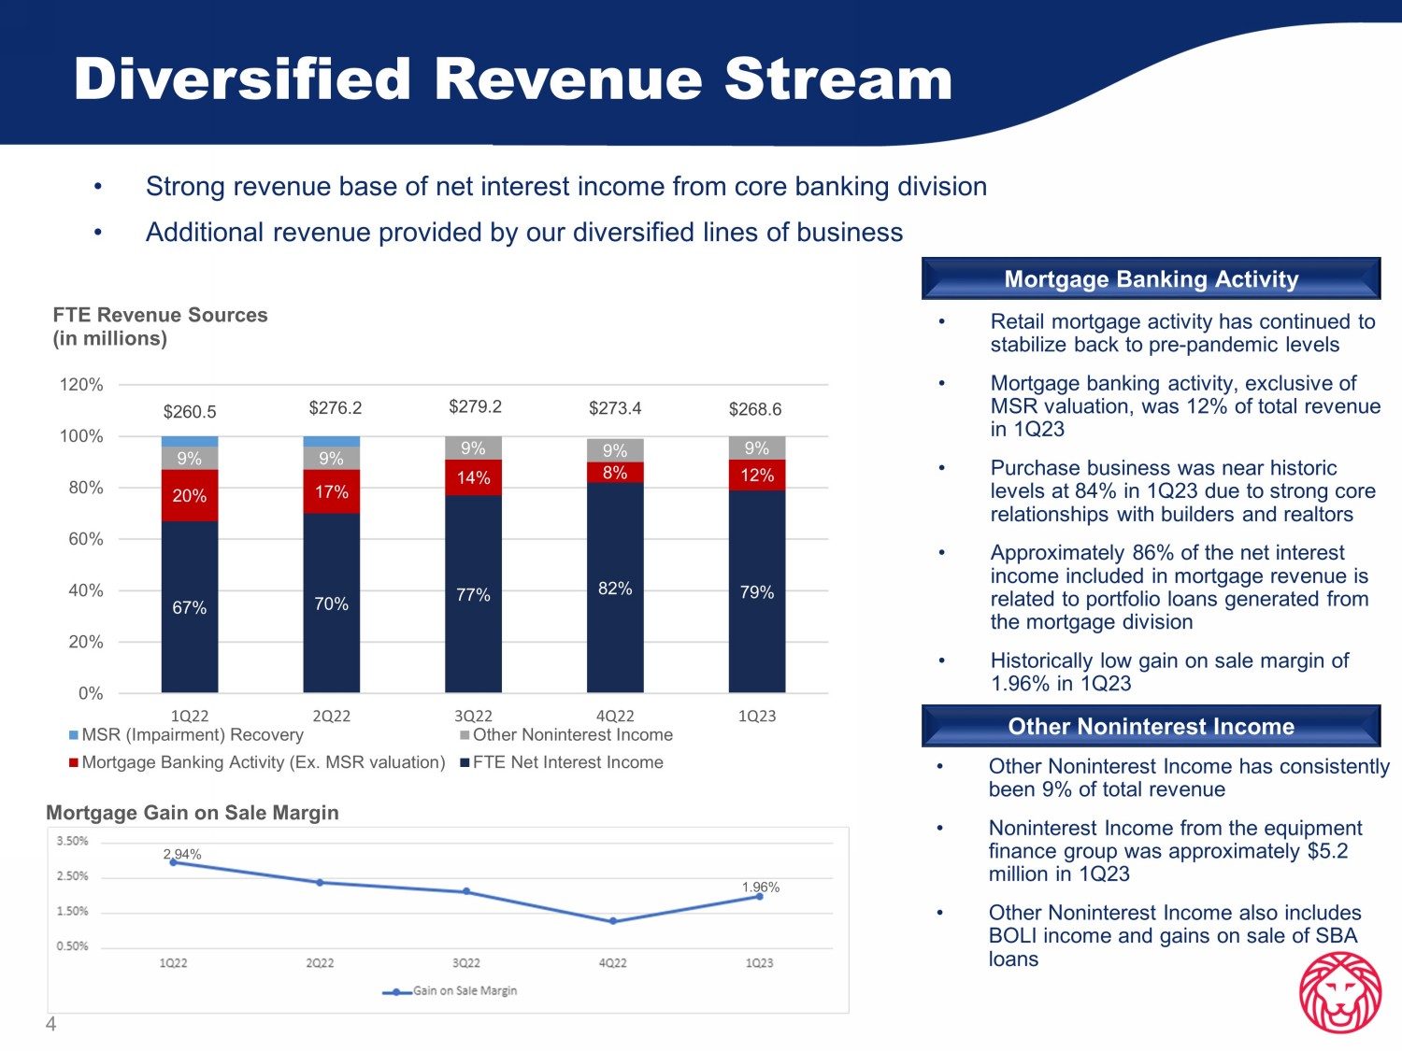Click the red lion logo emblem
This screenshot has height=1051, width=1402.
coord(1340,993)
